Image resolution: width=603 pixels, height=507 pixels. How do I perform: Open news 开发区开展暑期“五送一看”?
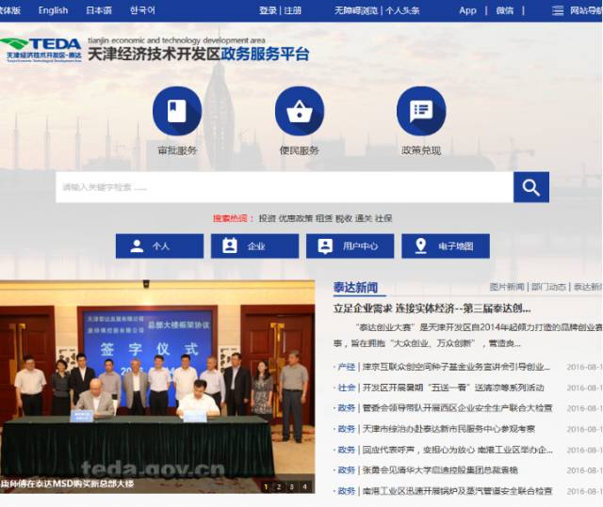453,388
